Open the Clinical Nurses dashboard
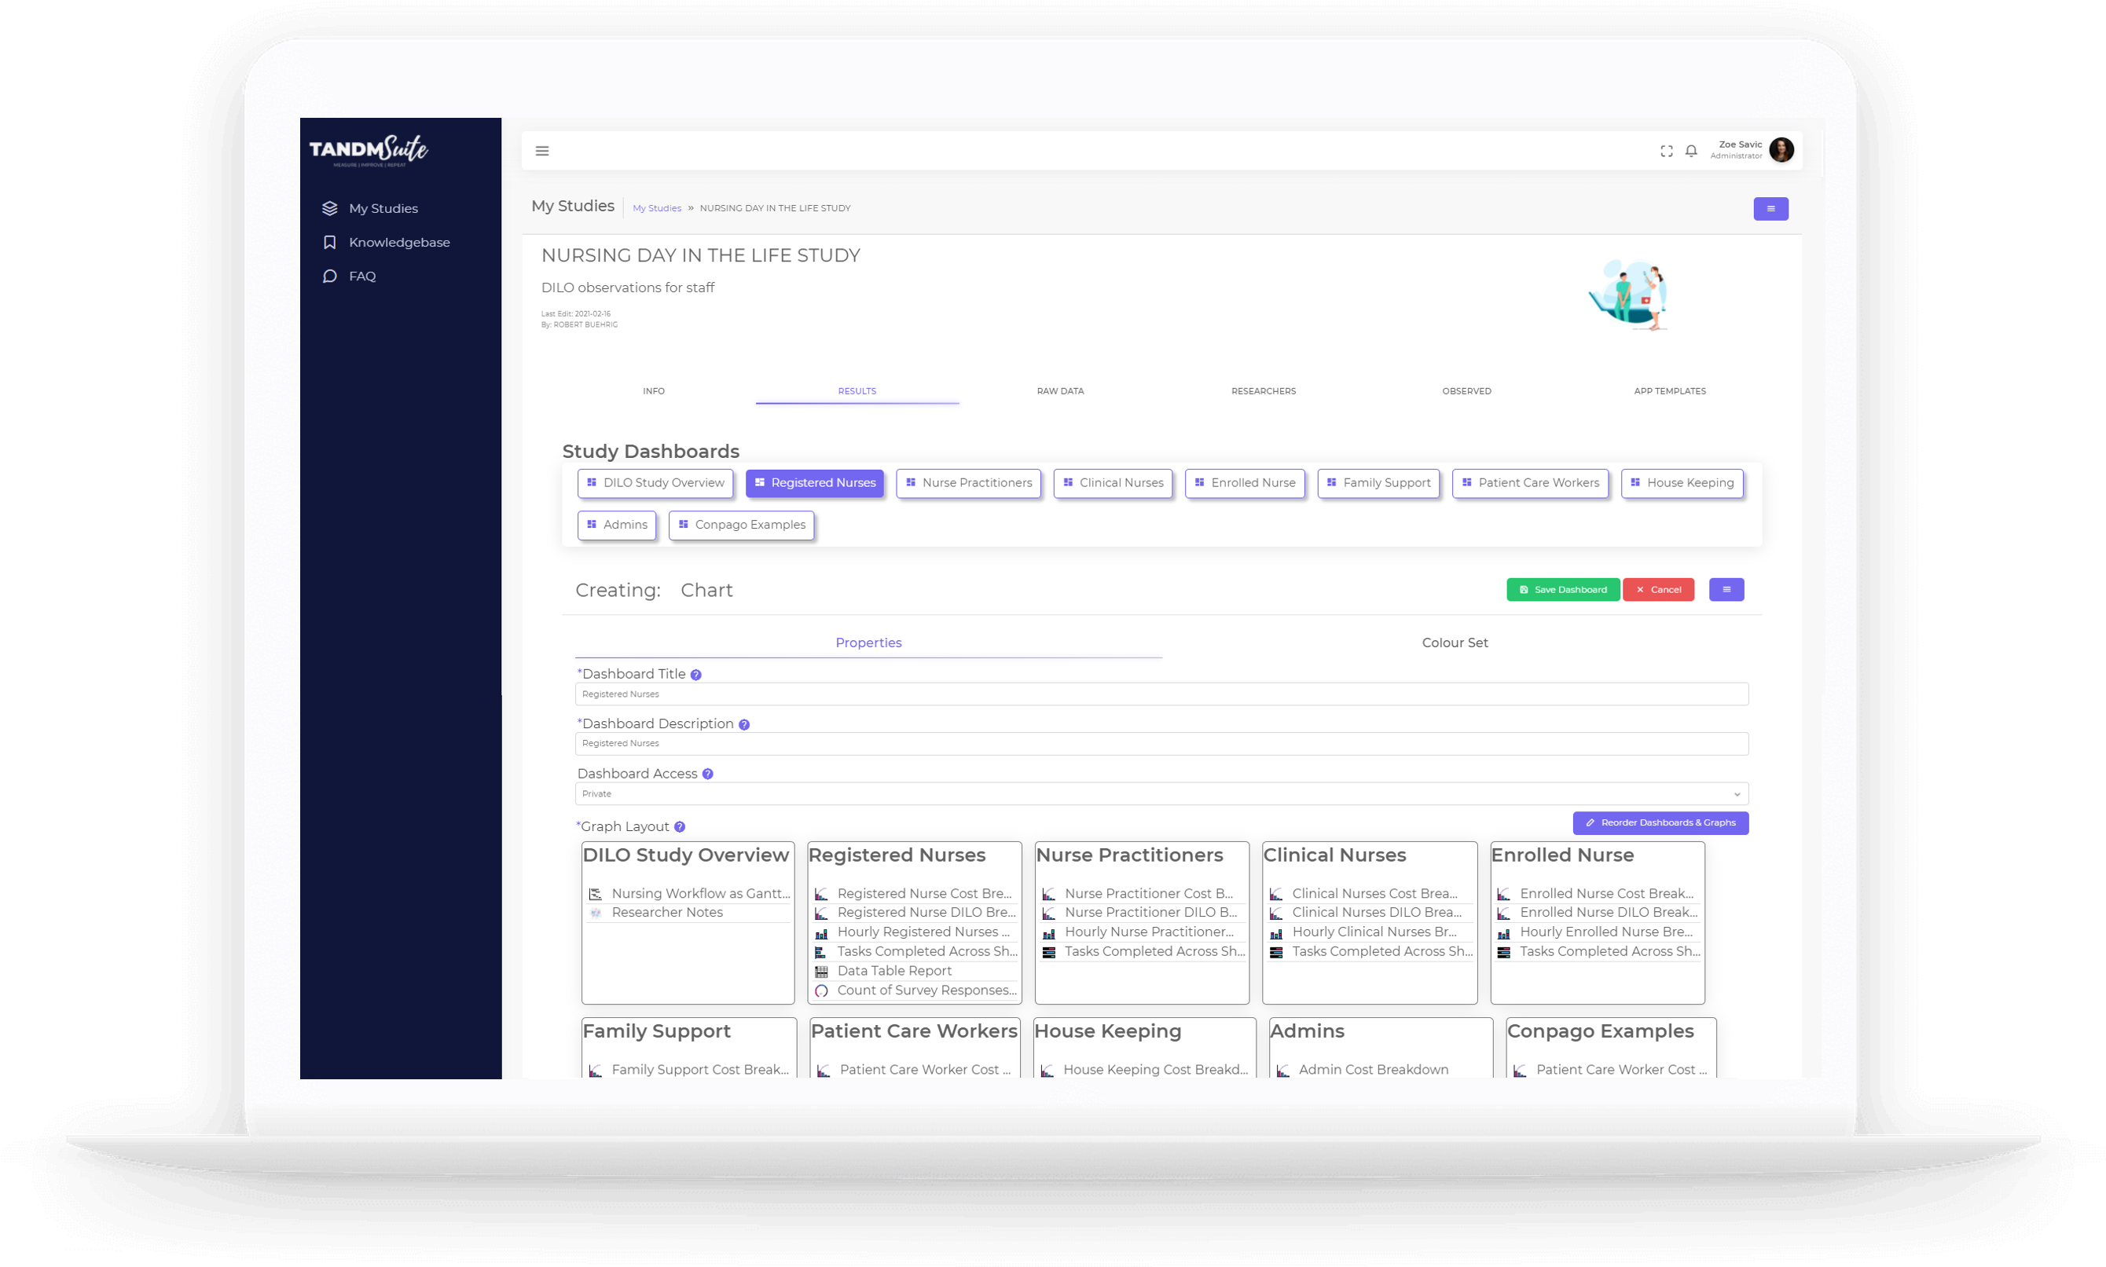Viewport: 2106px width, 1267px height. [1113, 483]
